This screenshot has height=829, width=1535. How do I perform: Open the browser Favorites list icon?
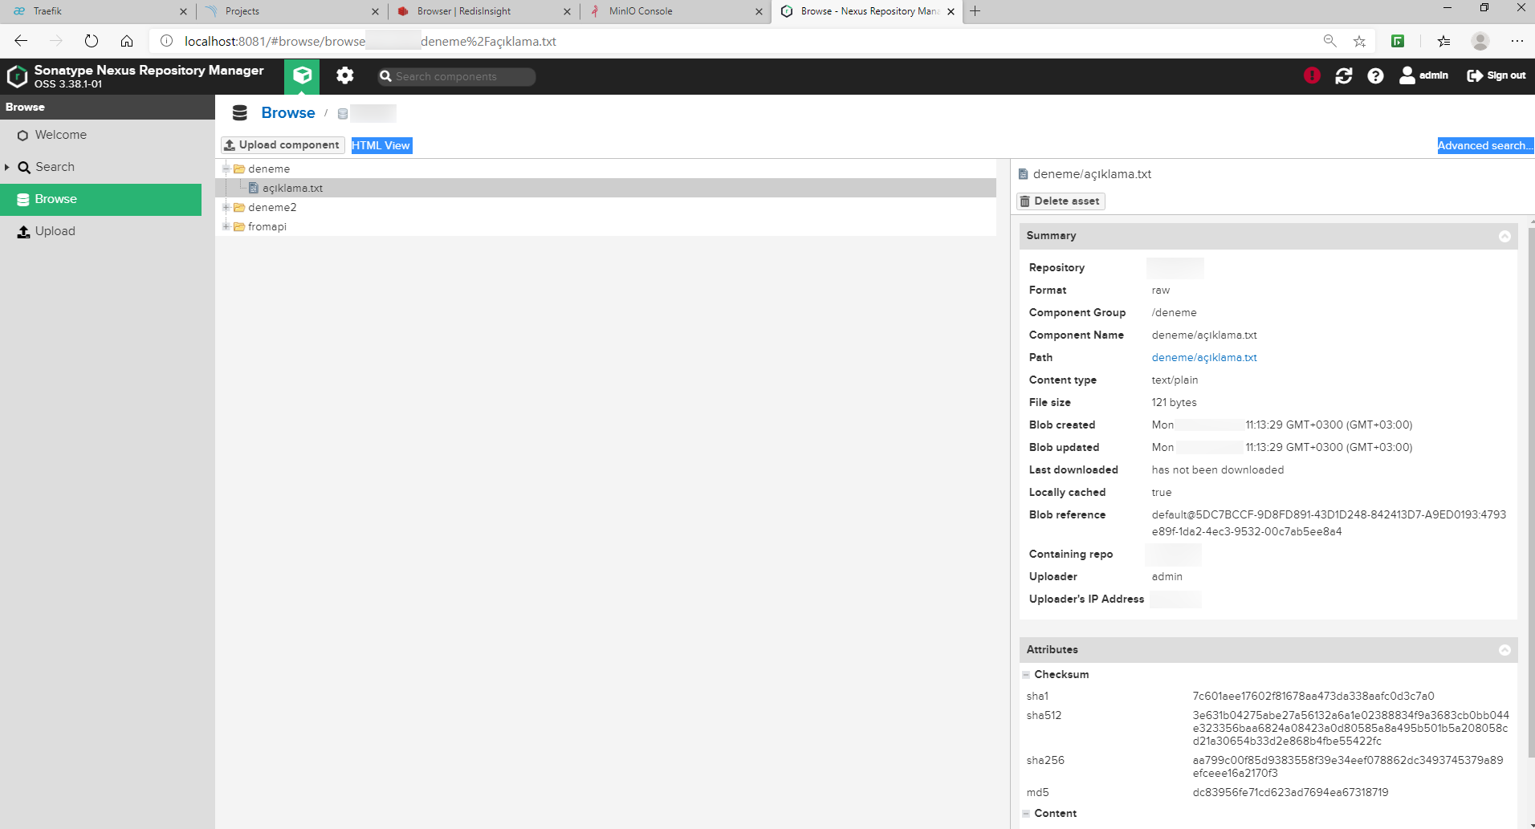(x=1443, y=41)
